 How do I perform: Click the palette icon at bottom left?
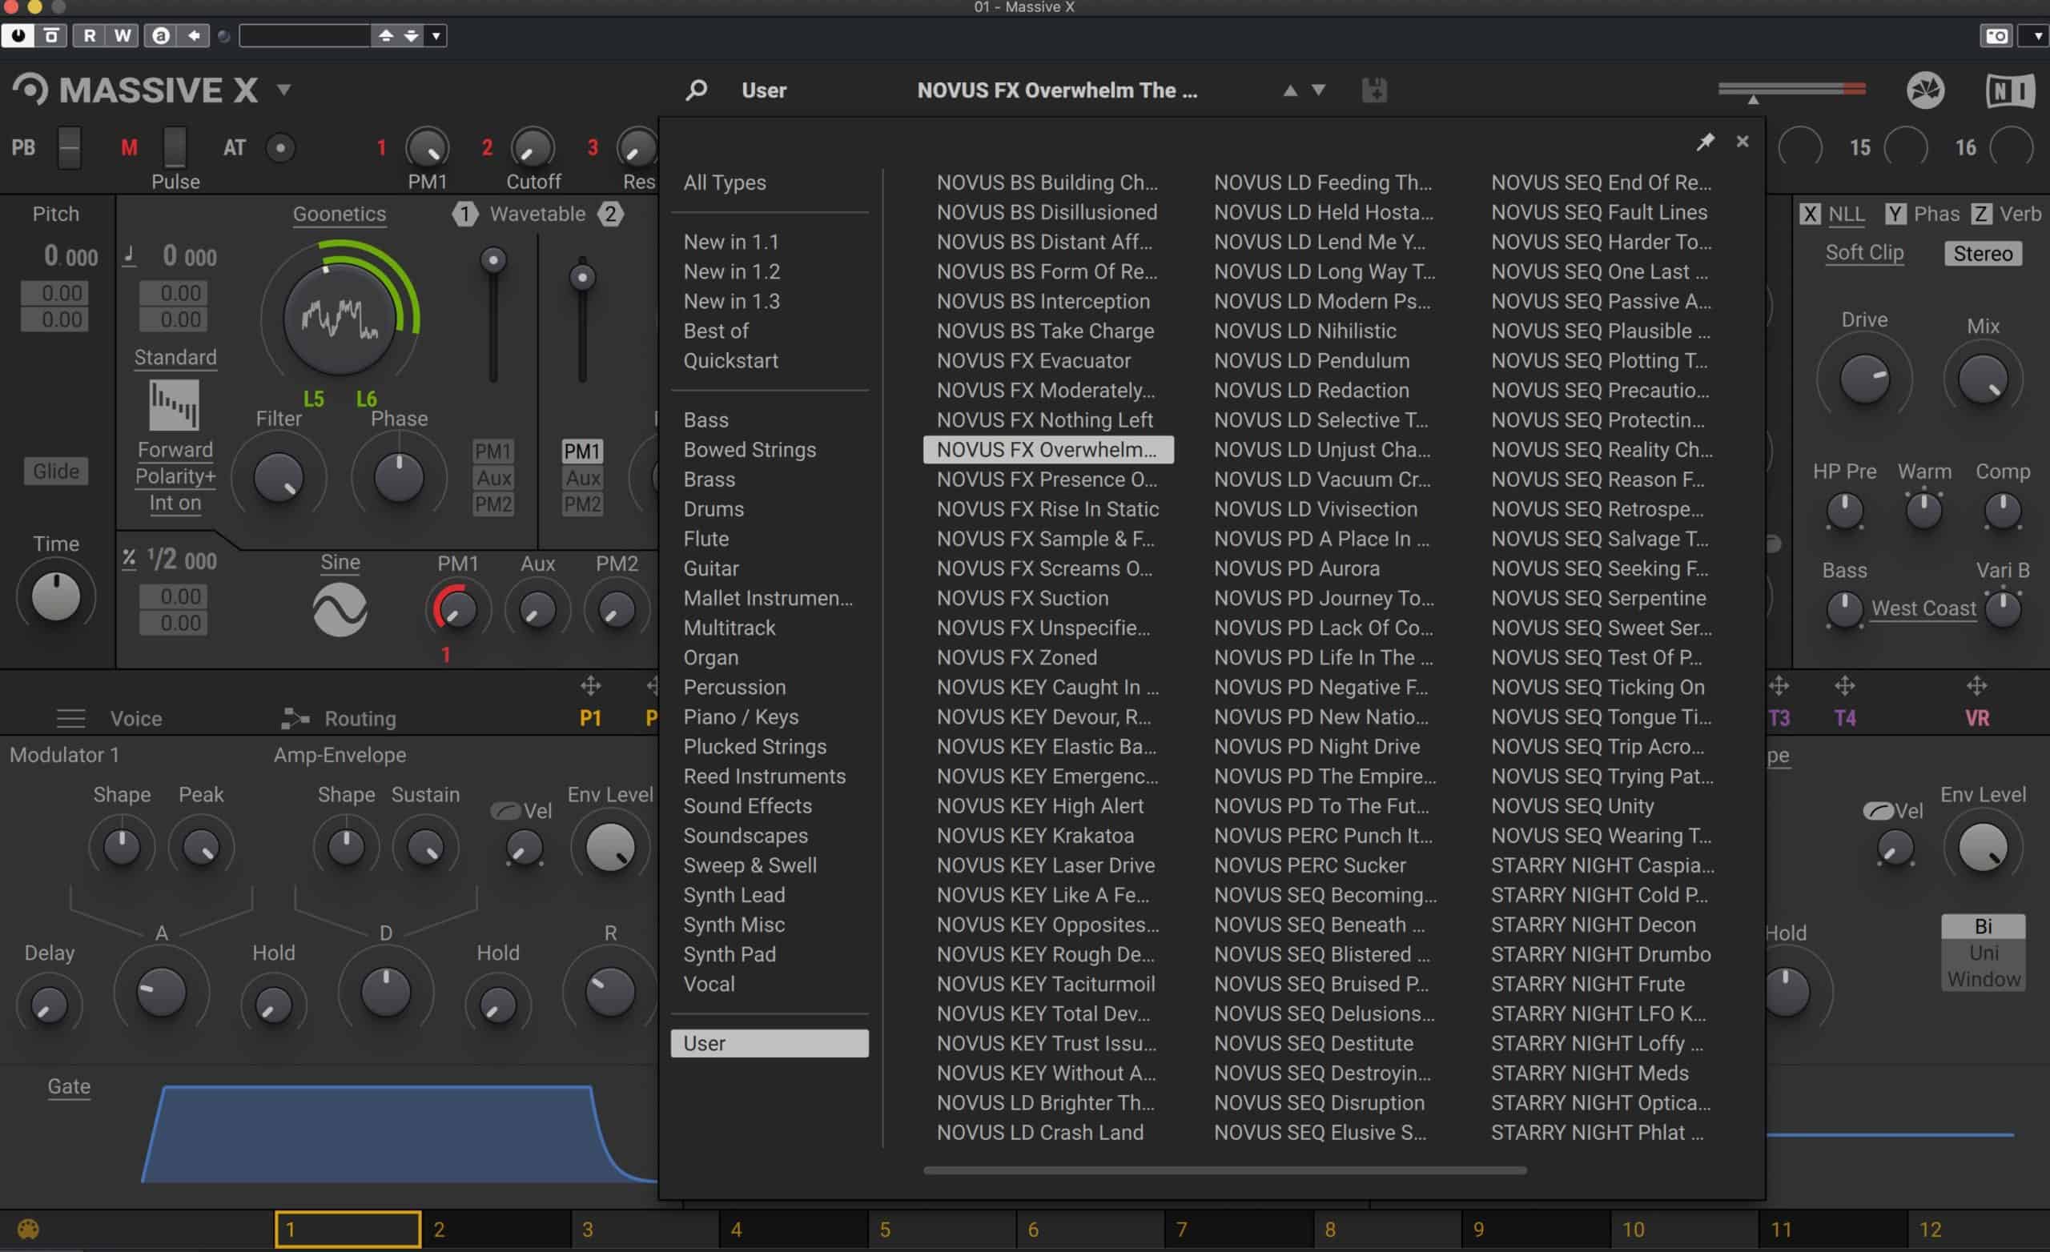pos(28,1229)
